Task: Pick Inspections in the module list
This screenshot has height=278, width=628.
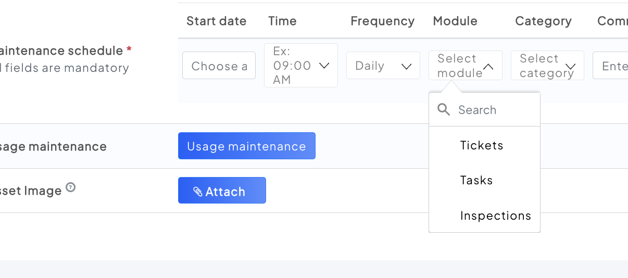Action: point(495,216)
